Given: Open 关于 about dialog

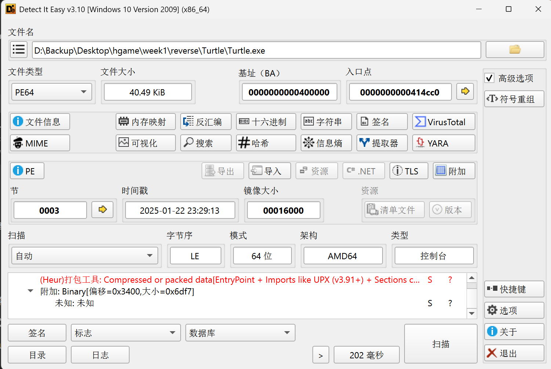Looking at the screenshot, I should (x=514, y=332).
